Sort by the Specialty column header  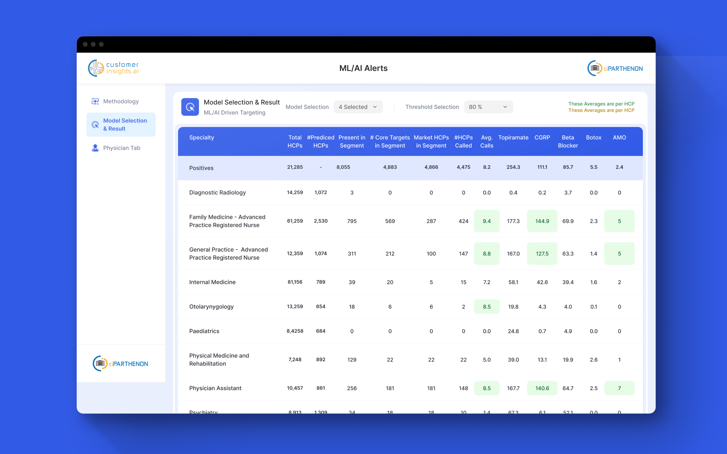[202, 138]
